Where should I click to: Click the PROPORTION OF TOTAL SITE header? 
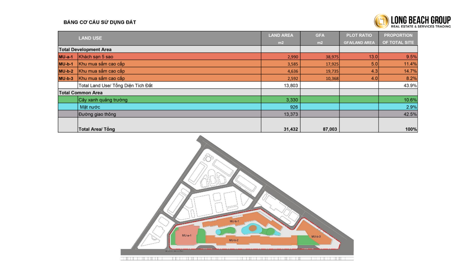coord(398,38)
